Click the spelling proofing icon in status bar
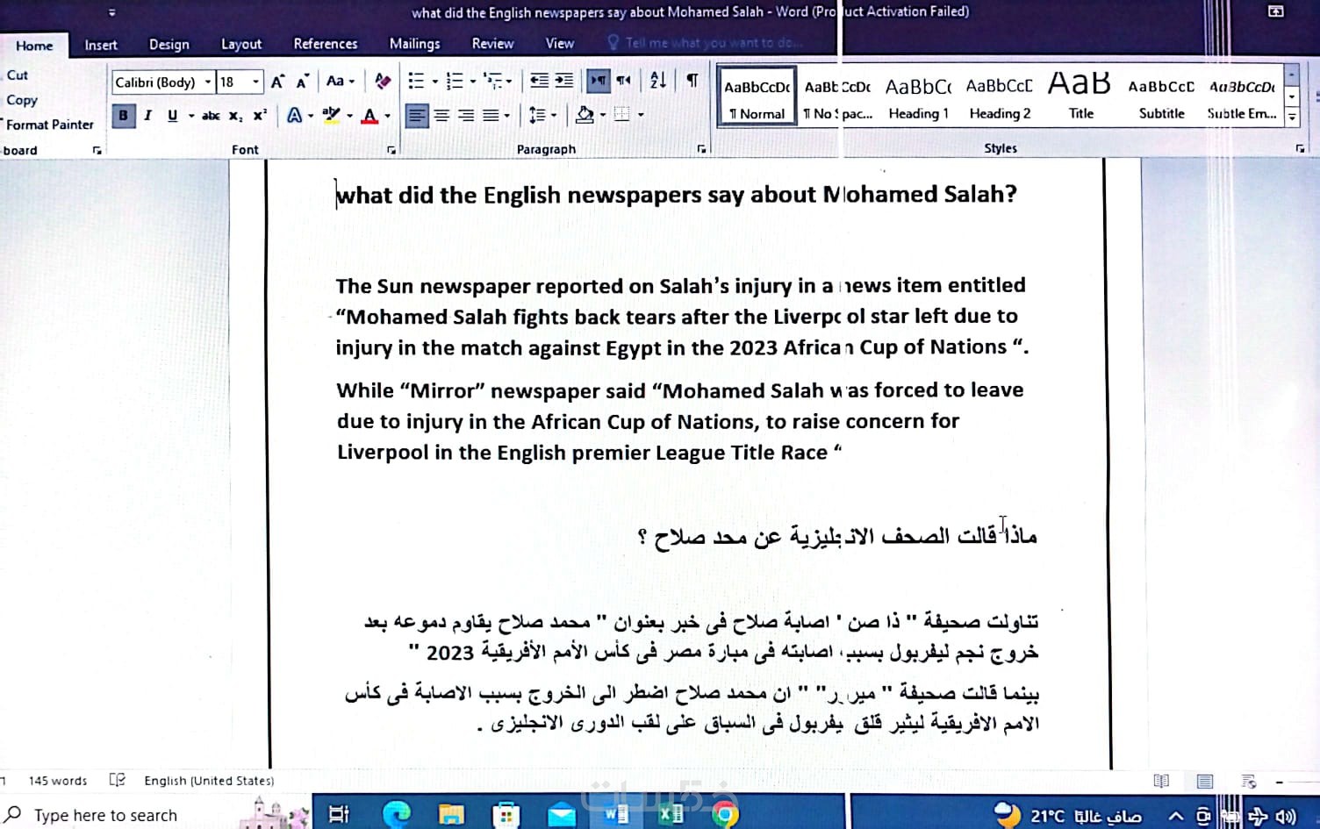Viewport: 1320px width, 829px height. [117, 780]
